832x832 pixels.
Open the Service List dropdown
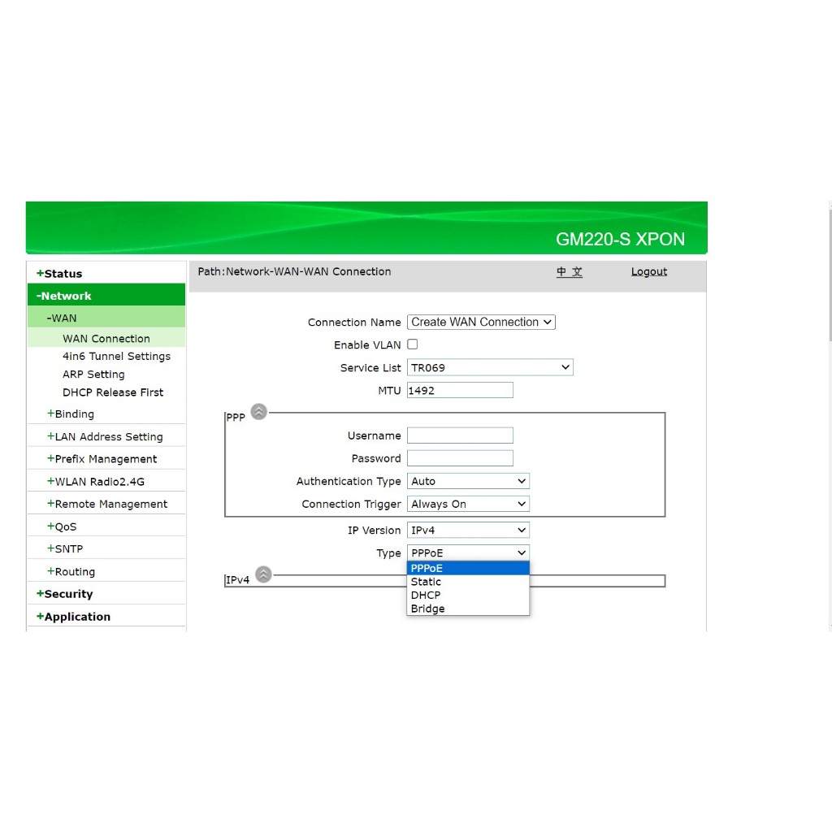point(490,368)
